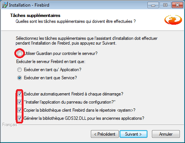
Task: Click label Utiliser Guardian pour controler
Action: tap(61, 53)
